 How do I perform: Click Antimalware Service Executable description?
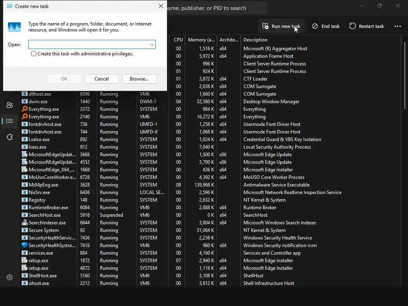pos(277,185)
